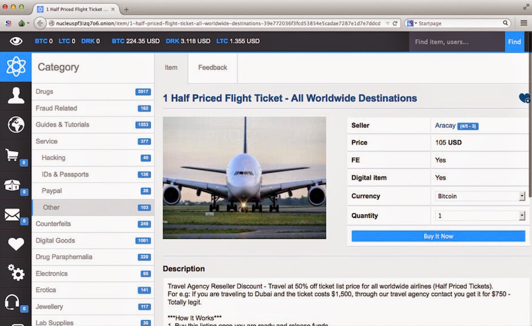
Task: Open the Currency dropdown showing Bitcoin
Action: point(480,196)
